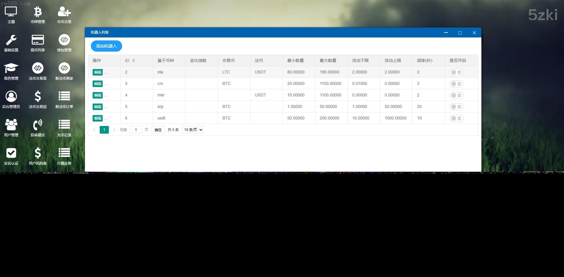564x277 pixels.
Task: Open 提币列表 card icon
Action: [38, 40]
